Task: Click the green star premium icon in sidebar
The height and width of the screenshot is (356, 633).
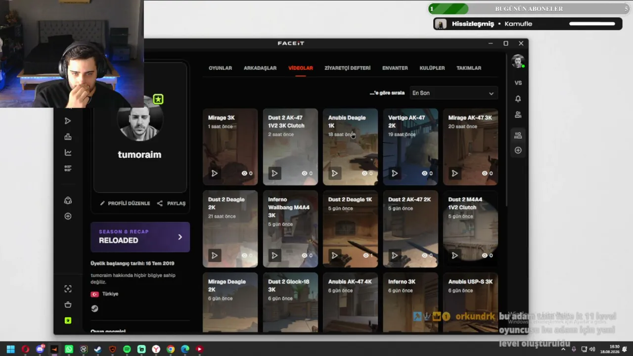Action: tap(68, 320)
